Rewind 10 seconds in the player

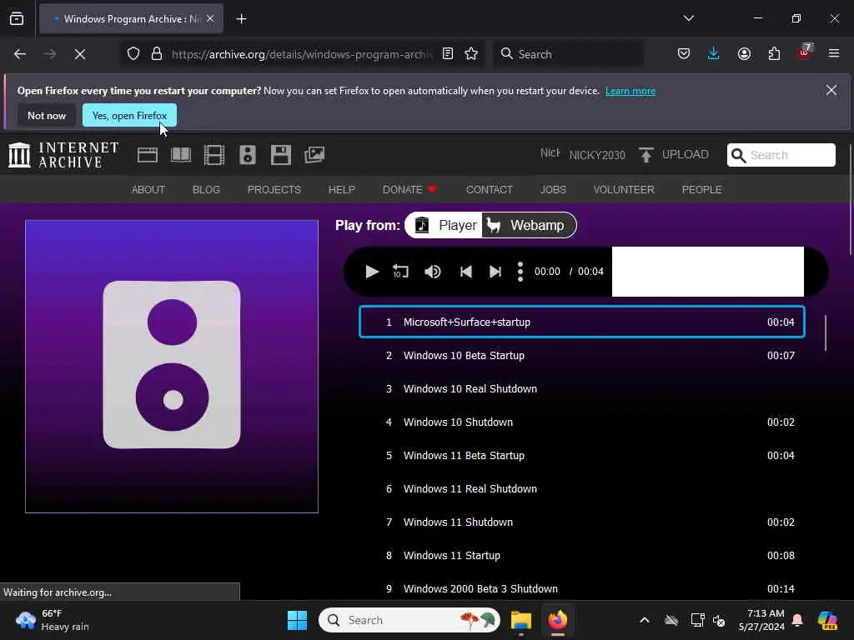click(400, 272)
